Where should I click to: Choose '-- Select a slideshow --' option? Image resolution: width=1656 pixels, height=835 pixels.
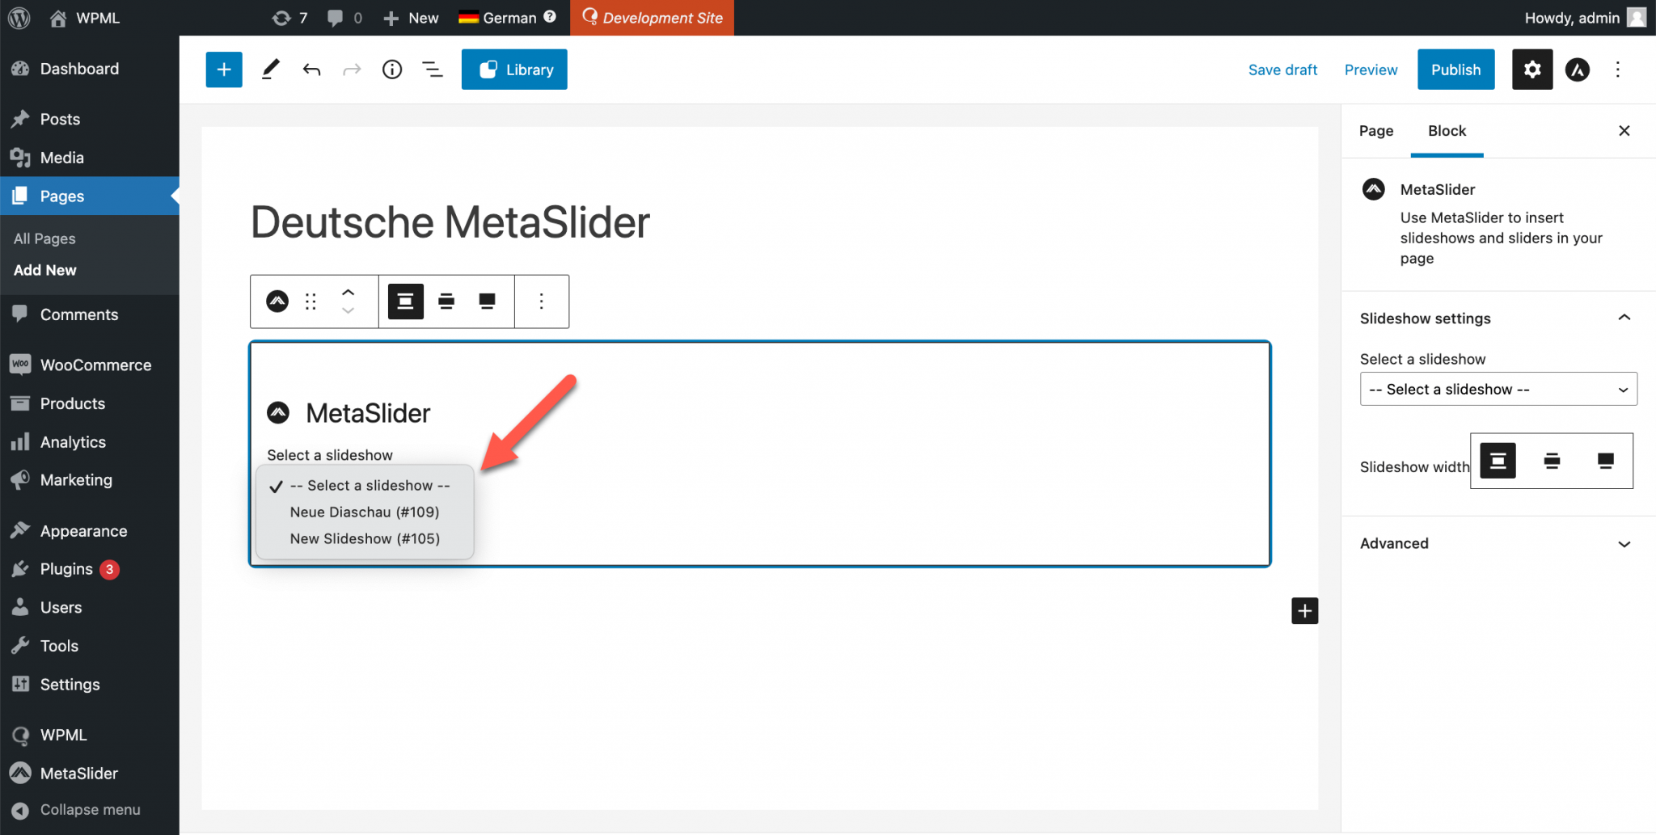(x=365, y=485)
